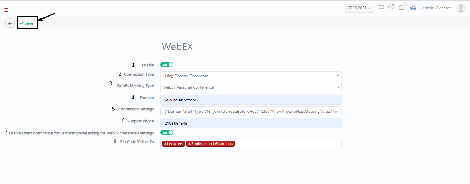Click the Pin Code Visible To label
470x184 pixels.
point(137,142)
